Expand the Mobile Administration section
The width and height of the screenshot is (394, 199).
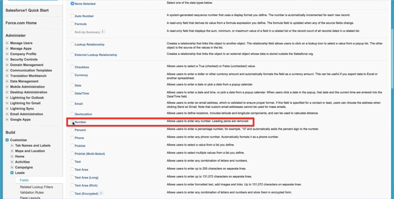coord(7,87)
